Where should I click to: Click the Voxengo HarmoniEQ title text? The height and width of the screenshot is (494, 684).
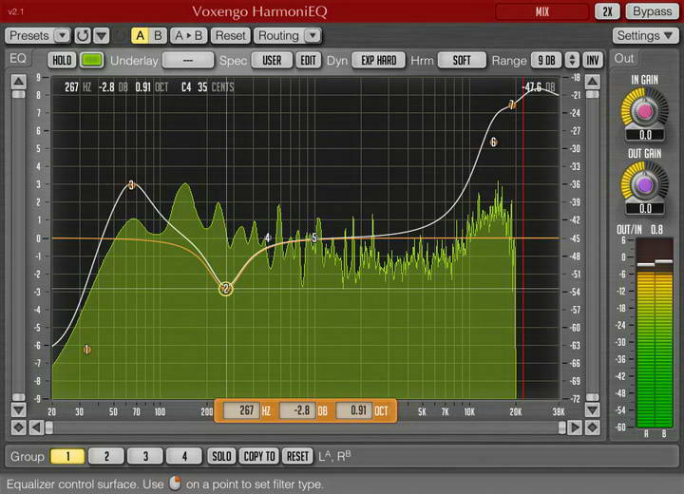click(x=259, y=11)
